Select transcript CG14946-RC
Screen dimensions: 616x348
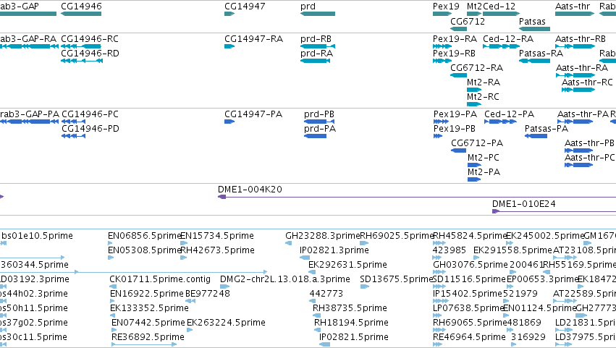tap(81, 46)
